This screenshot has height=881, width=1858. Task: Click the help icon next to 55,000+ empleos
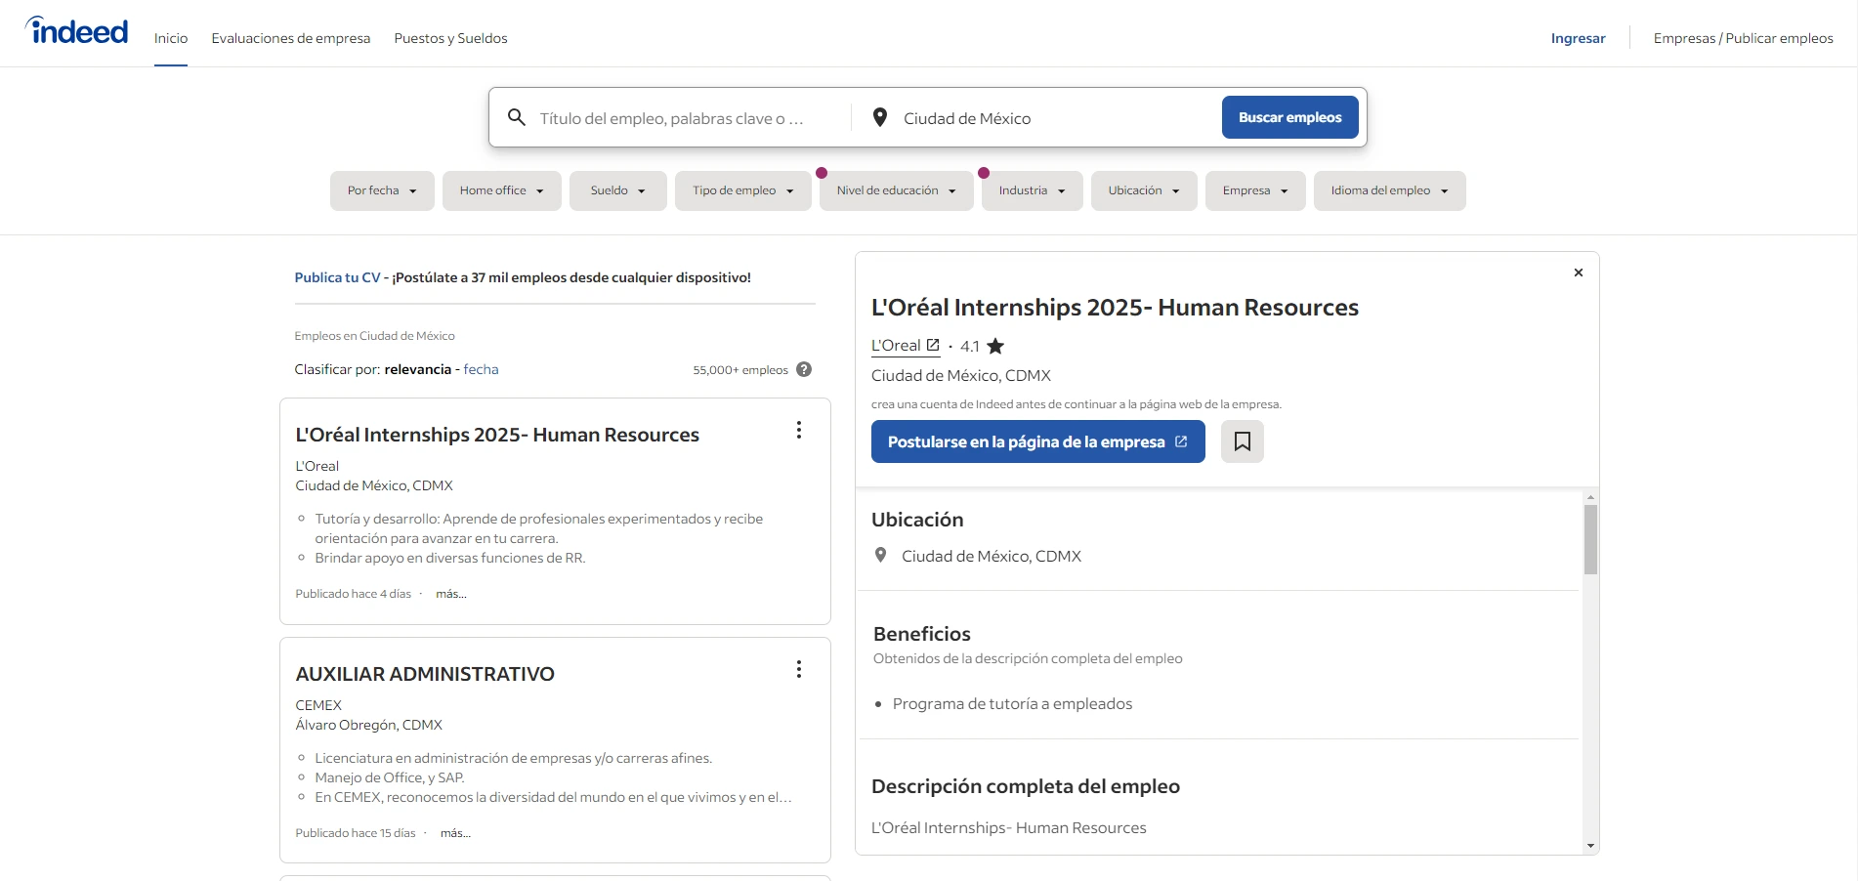pyautogui.click(x=804, y=369)
